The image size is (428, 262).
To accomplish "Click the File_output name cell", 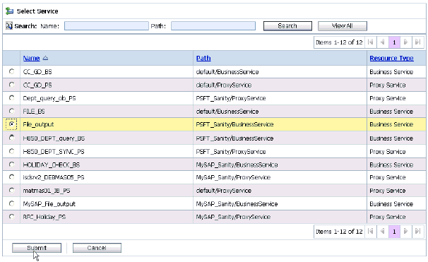I will [x=107, y=124].
